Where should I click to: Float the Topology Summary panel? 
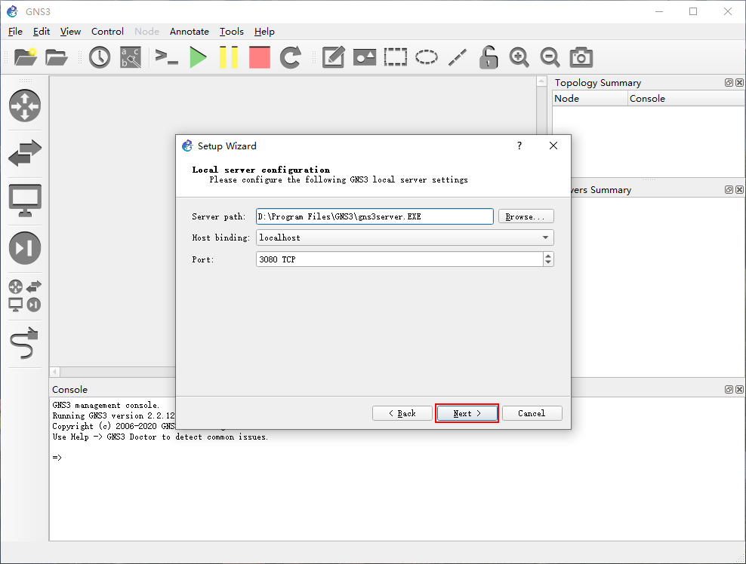tap(729, 83)
